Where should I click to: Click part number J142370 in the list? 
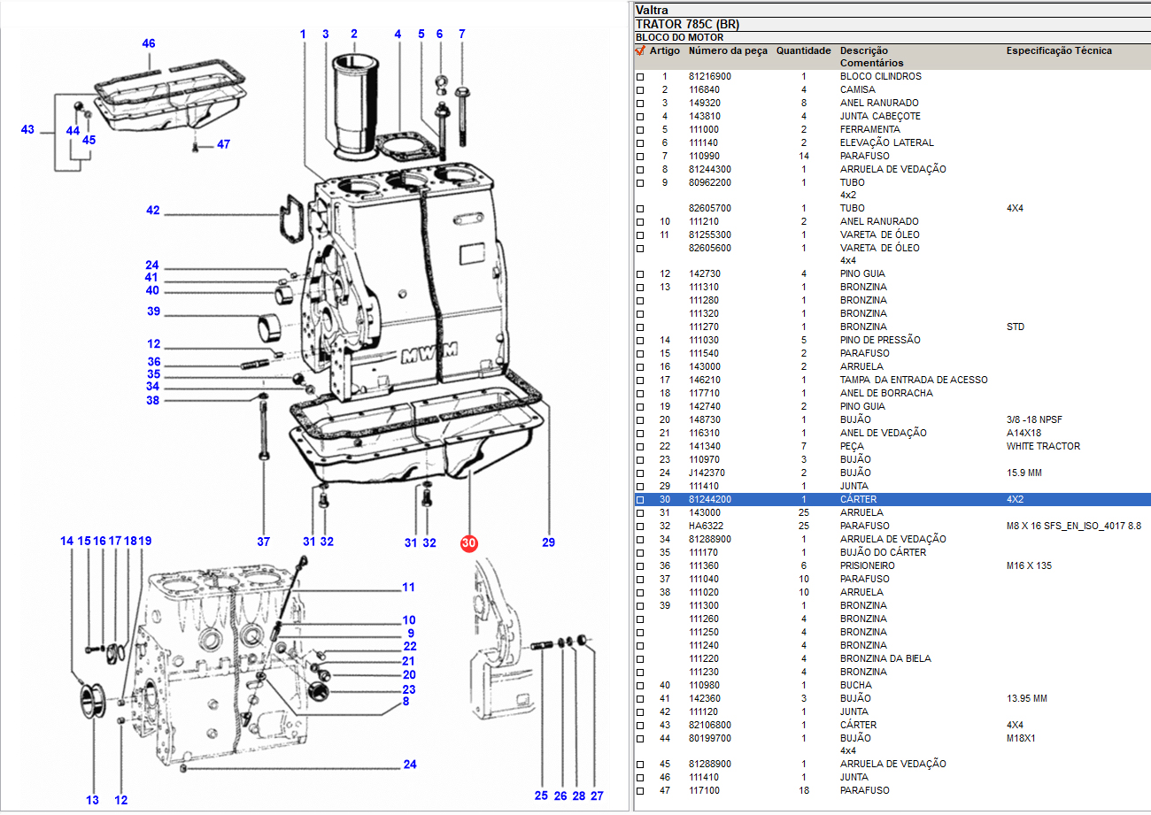click(x=707, y=473)
